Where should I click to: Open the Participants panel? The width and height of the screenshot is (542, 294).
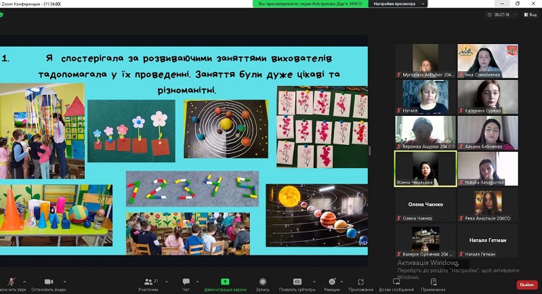tap(148, 282)
